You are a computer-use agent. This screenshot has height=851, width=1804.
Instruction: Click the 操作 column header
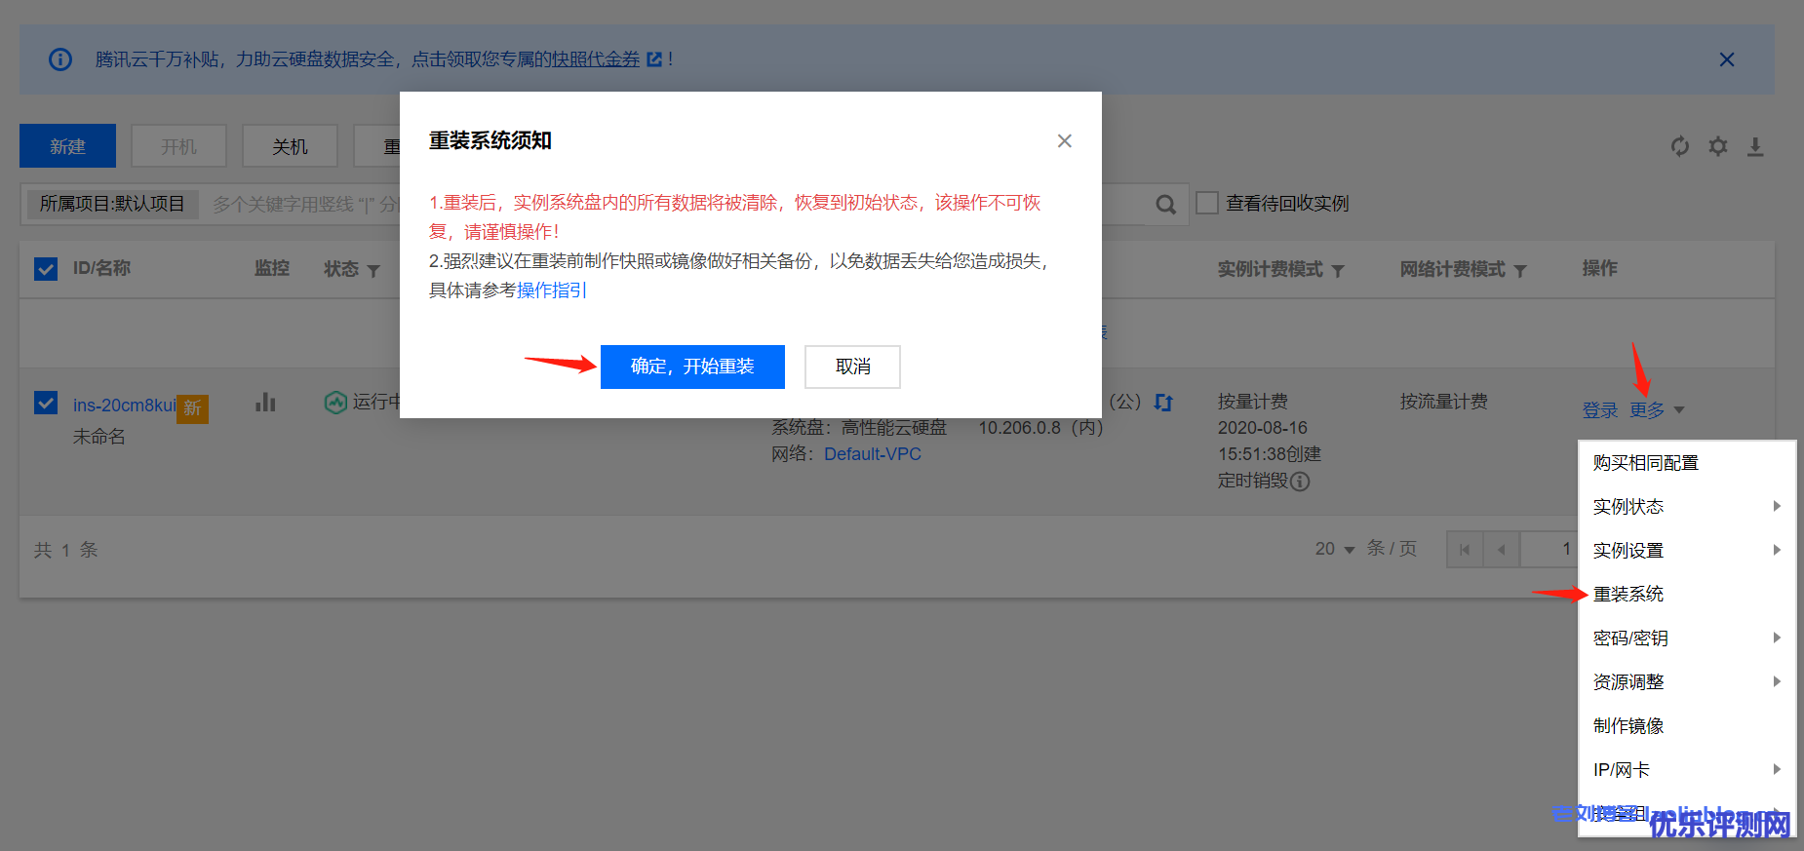pyautogui.click(x=1599, y=269)
